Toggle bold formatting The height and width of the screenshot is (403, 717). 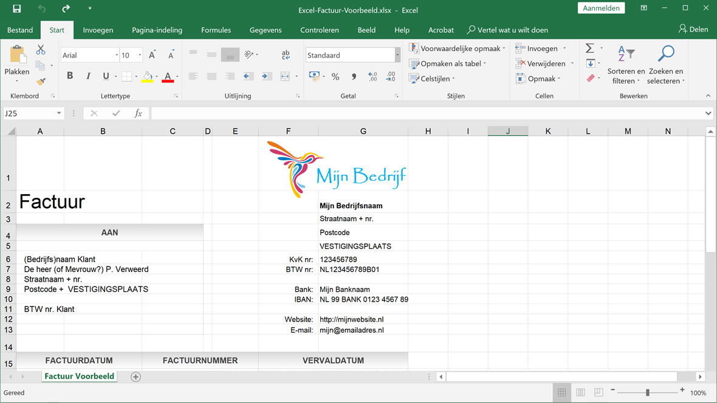tap(69, 75)
